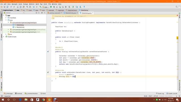Image resolution: width=181 pixels, height=102 pixels.
Task: Expand the androidTest package node
Action: (8, 29)
